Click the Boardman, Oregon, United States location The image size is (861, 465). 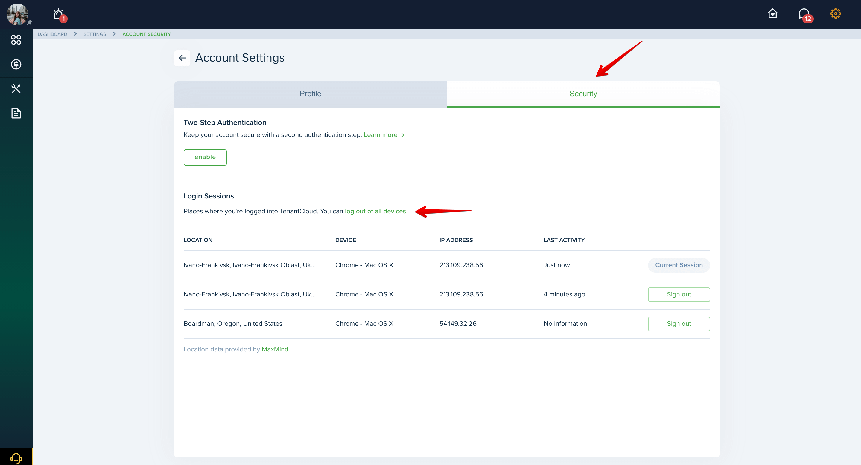pyautogui.click(x=233, y=324)
